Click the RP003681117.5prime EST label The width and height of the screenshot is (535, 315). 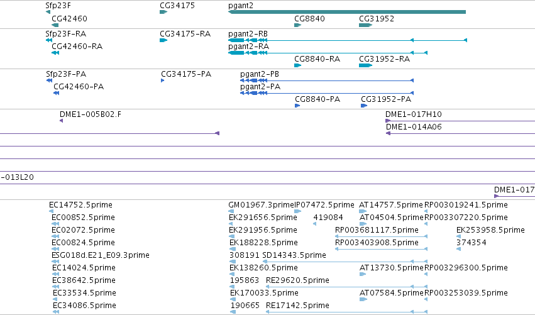coord(377,230)
